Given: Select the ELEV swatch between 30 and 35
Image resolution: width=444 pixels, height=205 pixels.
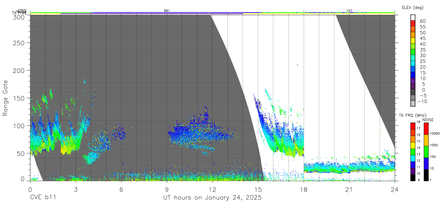Looking at the screenshot, I should pos(413,52).
